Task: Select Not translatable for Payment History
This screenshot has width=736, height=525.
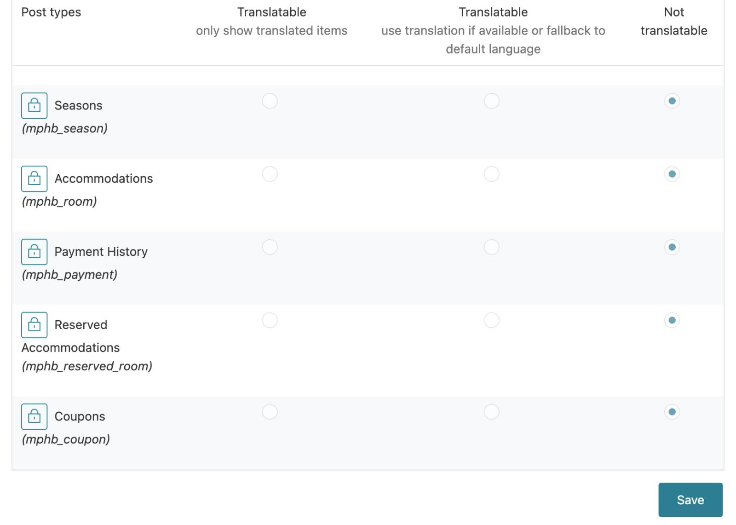Action: [672, 247]
